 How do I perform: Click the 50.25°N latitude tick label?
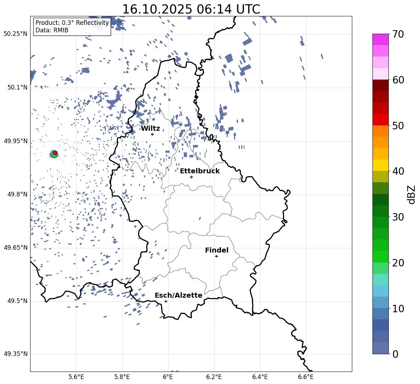click(15, 34)
